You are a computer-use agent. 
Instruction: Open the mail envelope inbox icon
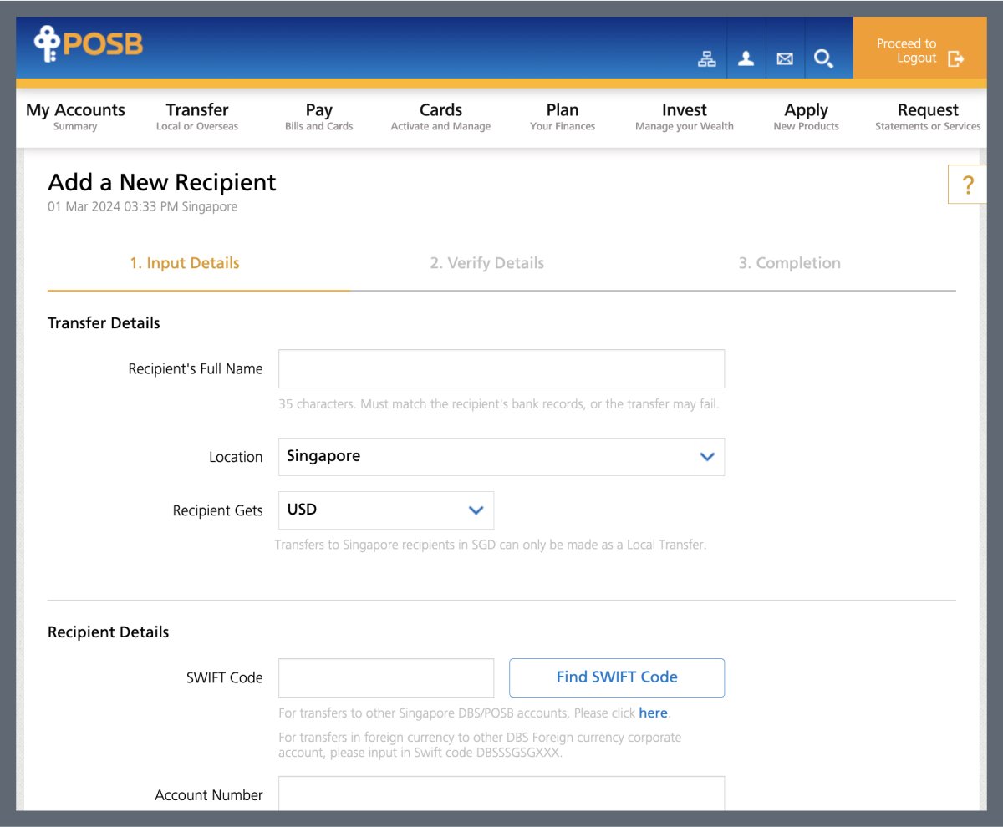[x=785, y=58]
